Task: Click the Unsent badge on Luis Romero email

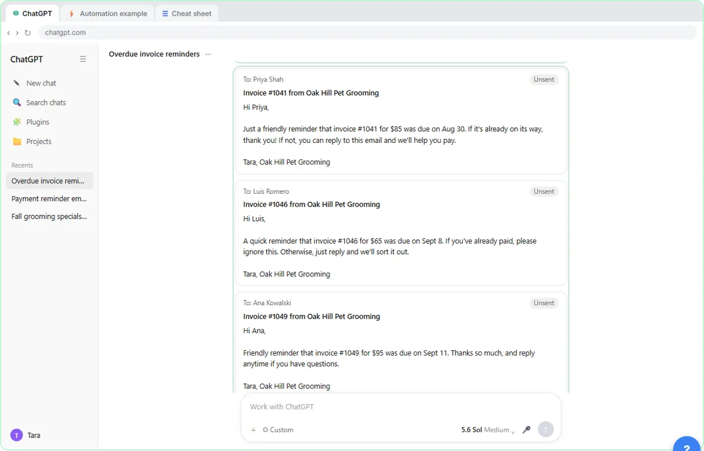Action: [x=544, y=192]
